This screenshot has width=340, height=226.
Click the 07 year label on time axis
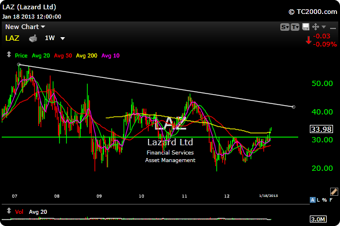[x=15, y=196]
